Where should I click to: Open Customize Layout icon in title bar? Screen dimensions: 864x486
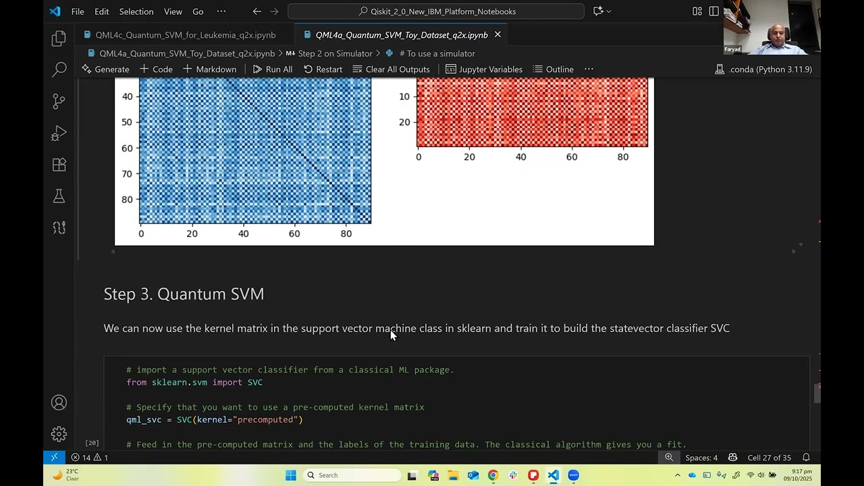697,11
